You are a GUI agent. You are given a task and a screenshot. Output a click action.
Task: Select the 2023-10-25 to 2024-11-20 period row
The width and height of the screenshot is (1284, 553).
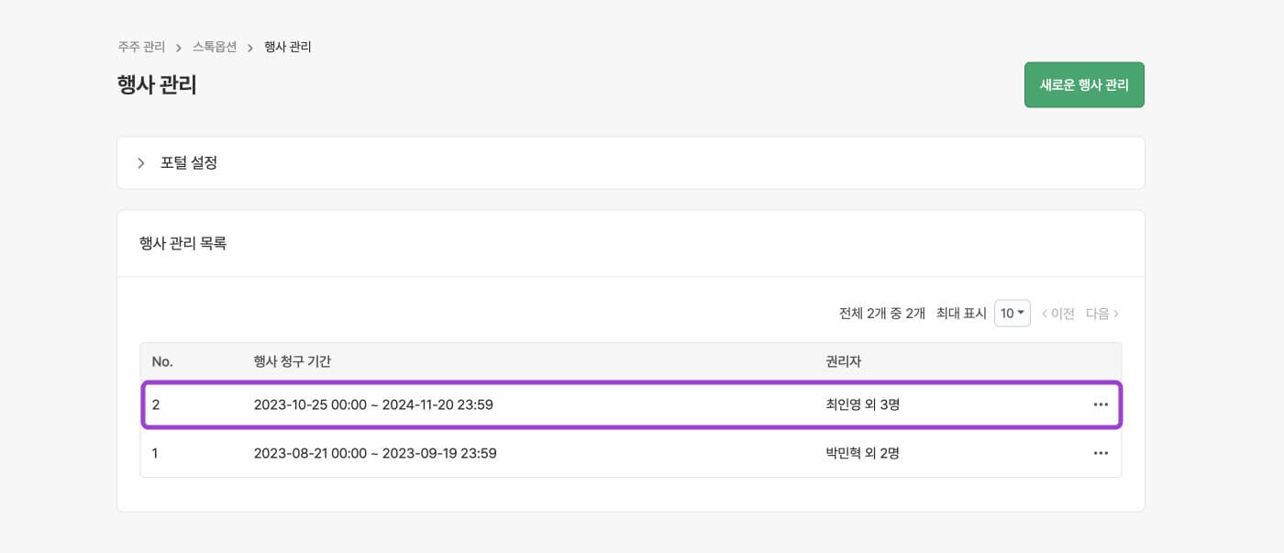click(x=373, y=404)
